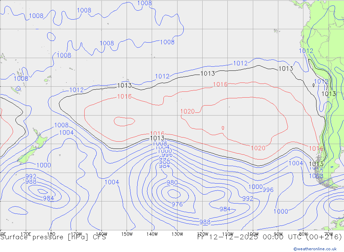The width and height of the screenshot is (344, 252).
Task: Click the 100W longitude axis label
Action: pyautogui.click(x=253, y=234)
